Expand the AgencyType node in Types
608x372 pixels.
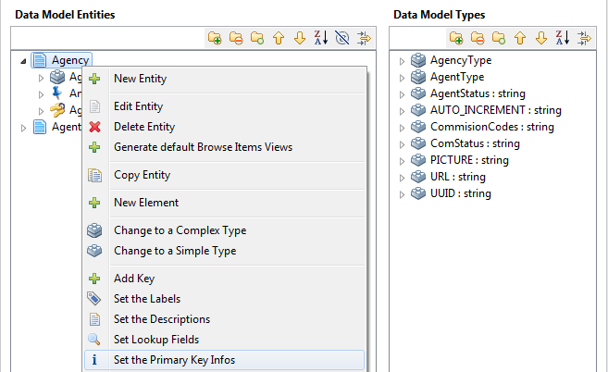(x=402, y=61)
